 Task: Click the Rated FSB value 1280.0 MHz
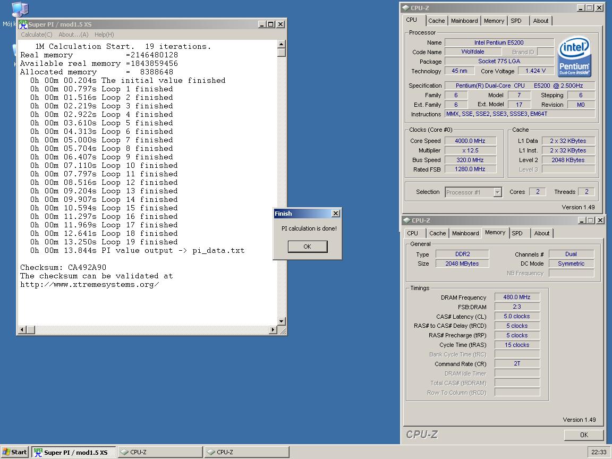coord(470,169)
